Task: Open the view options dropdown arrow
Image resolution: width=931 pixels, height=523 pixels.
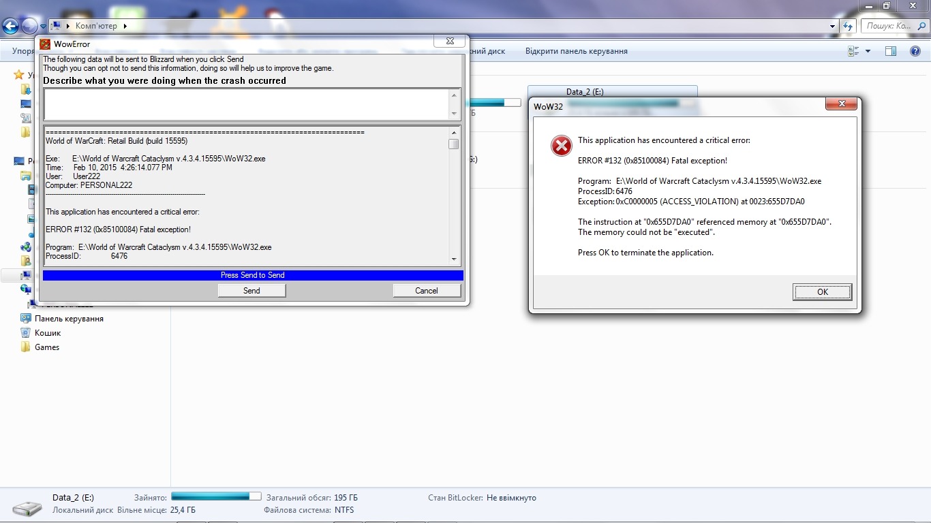Action: tap(868, 51)
